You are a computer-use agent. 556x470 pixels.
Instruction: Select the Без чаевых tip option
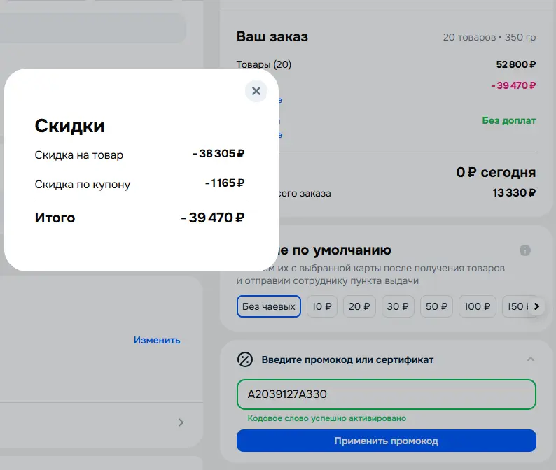click(269, 306)
